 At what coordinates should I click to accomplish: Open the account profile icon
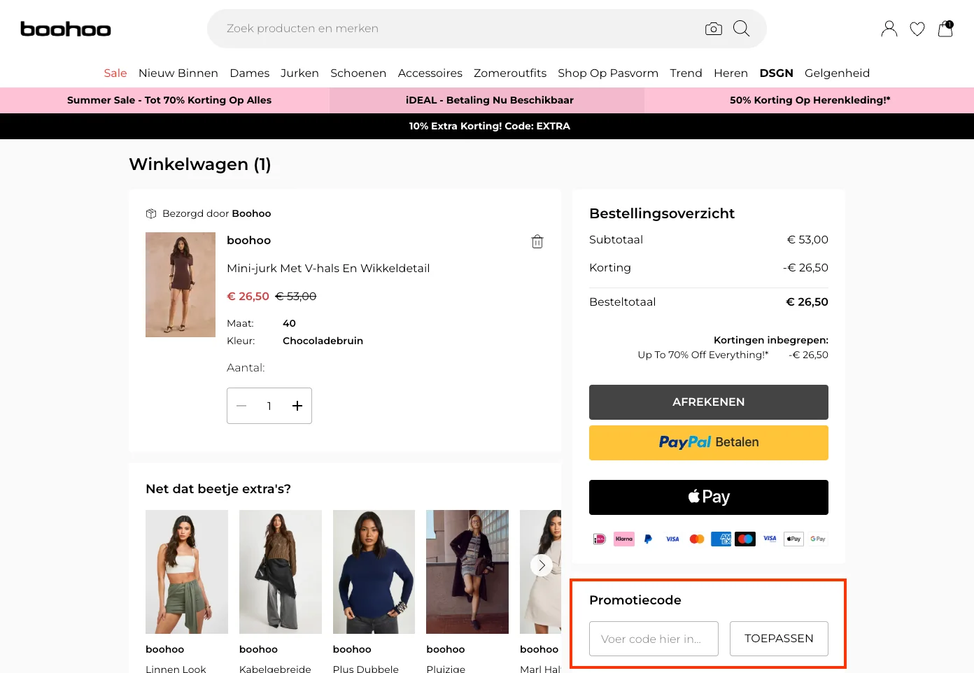click(x=889, y=29)
